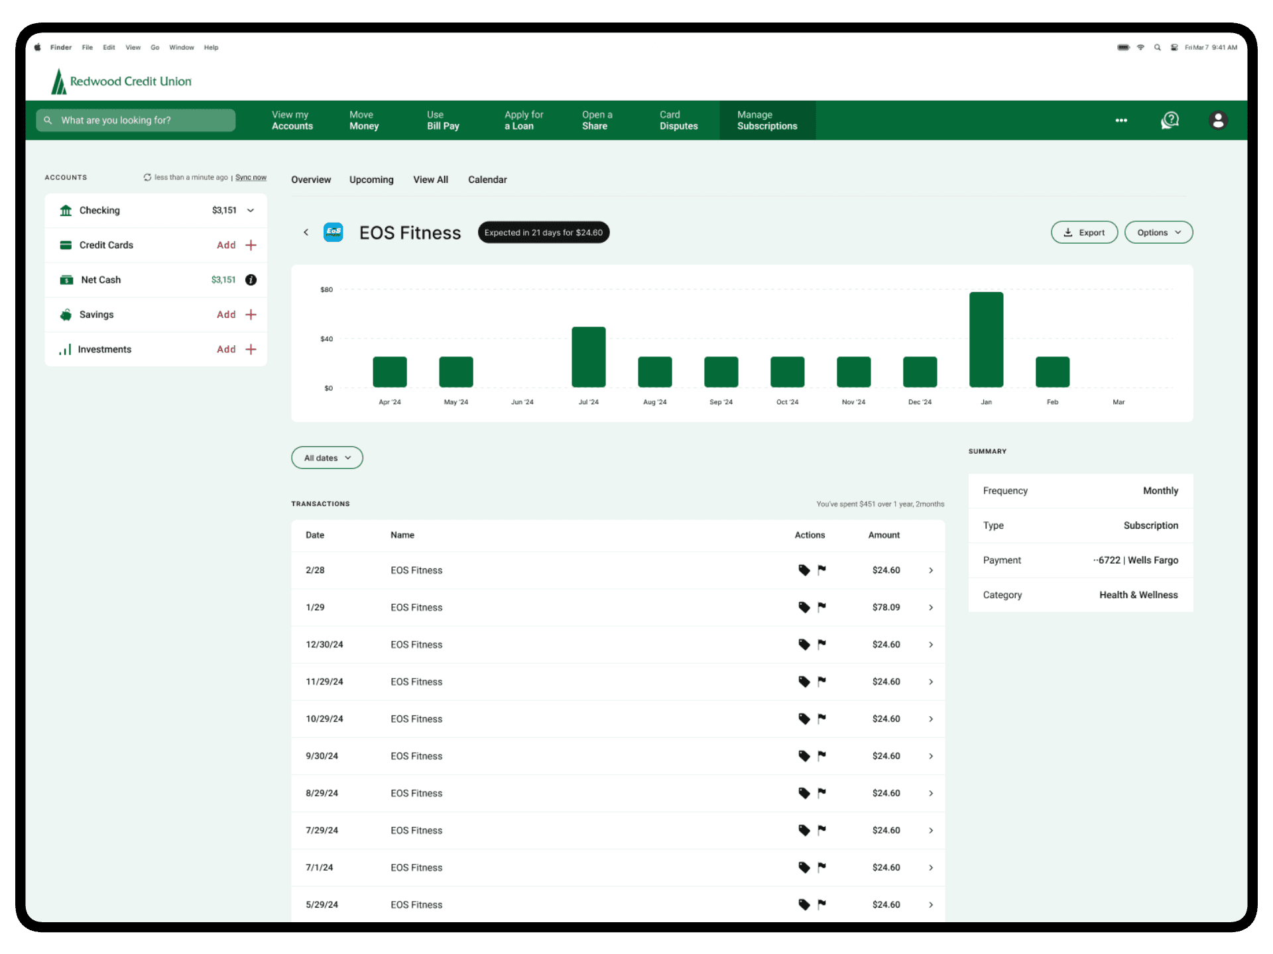
Task: Click the back arrow beside EOS Fitness
Action: [x=306, y=233]
